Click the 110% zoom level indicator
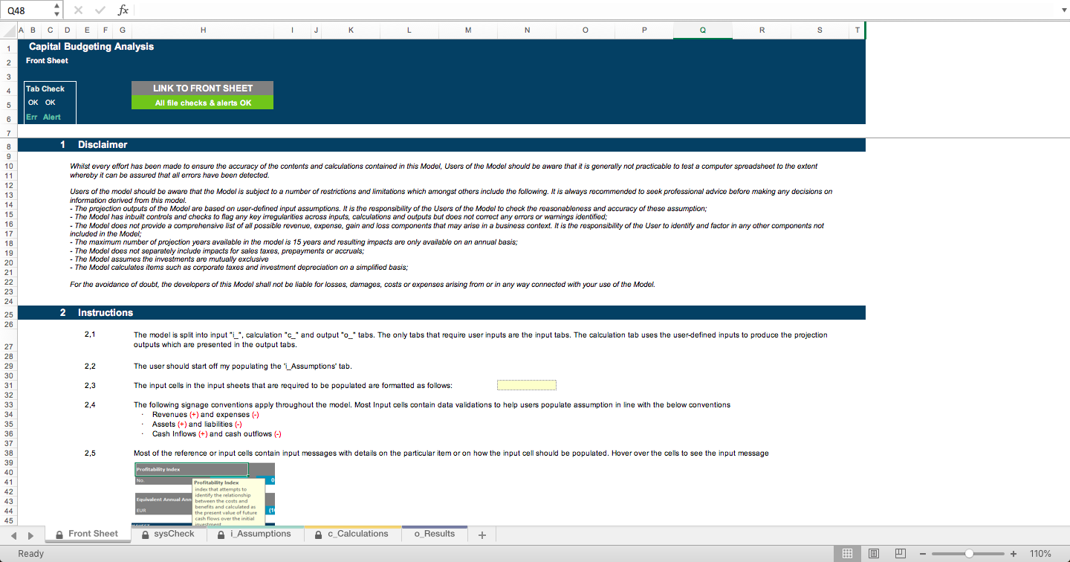This screenshot has width=1070, height=562. tap(1040, 554)
